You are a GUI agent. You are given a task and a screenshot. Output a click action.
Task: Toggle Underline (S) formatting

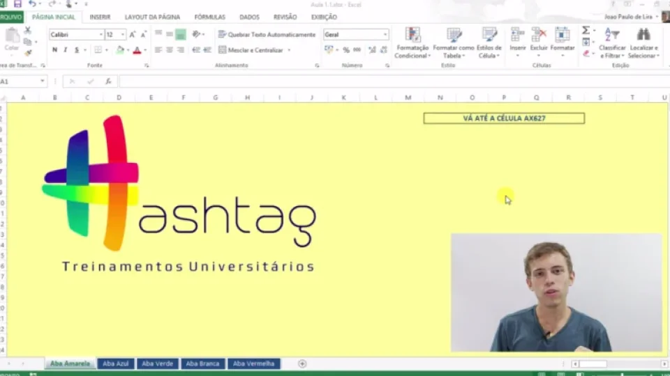coord(77,50)
